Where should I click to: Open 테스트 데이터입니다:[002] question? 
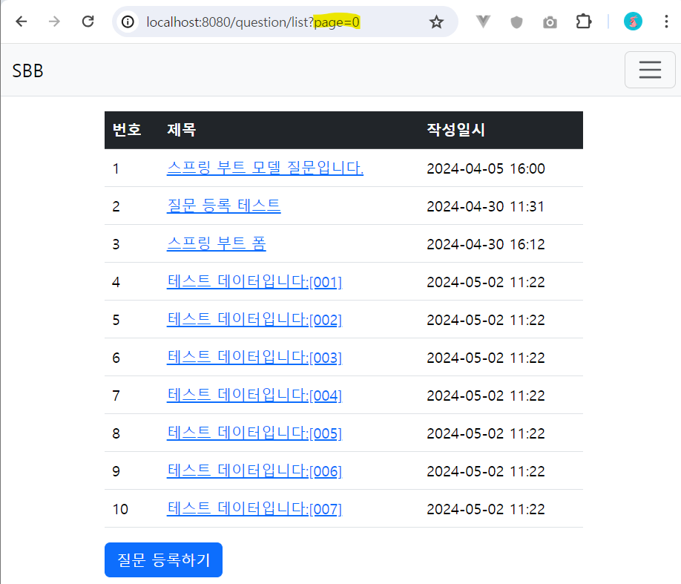click(254, 319)
